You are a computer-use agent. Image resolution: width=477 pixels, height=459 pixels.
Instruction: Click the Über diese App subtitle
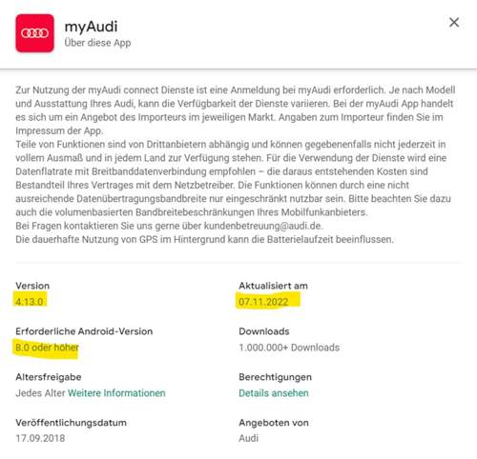point(97,43)
